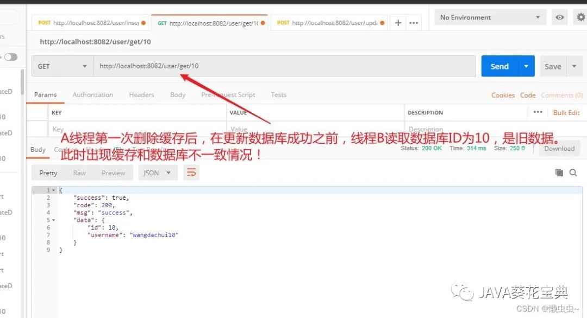587x318 pixels.
Task: Expand the Save button dropdown arrow
Action: coord(574,67)
